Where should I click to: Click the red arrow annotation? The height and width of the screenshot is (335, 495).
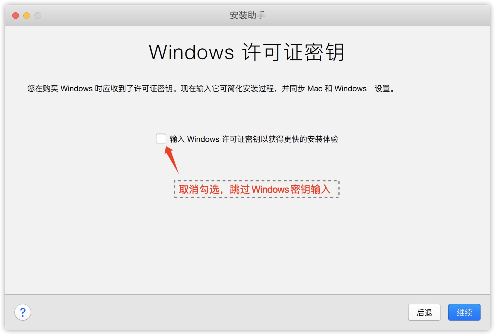172,160
